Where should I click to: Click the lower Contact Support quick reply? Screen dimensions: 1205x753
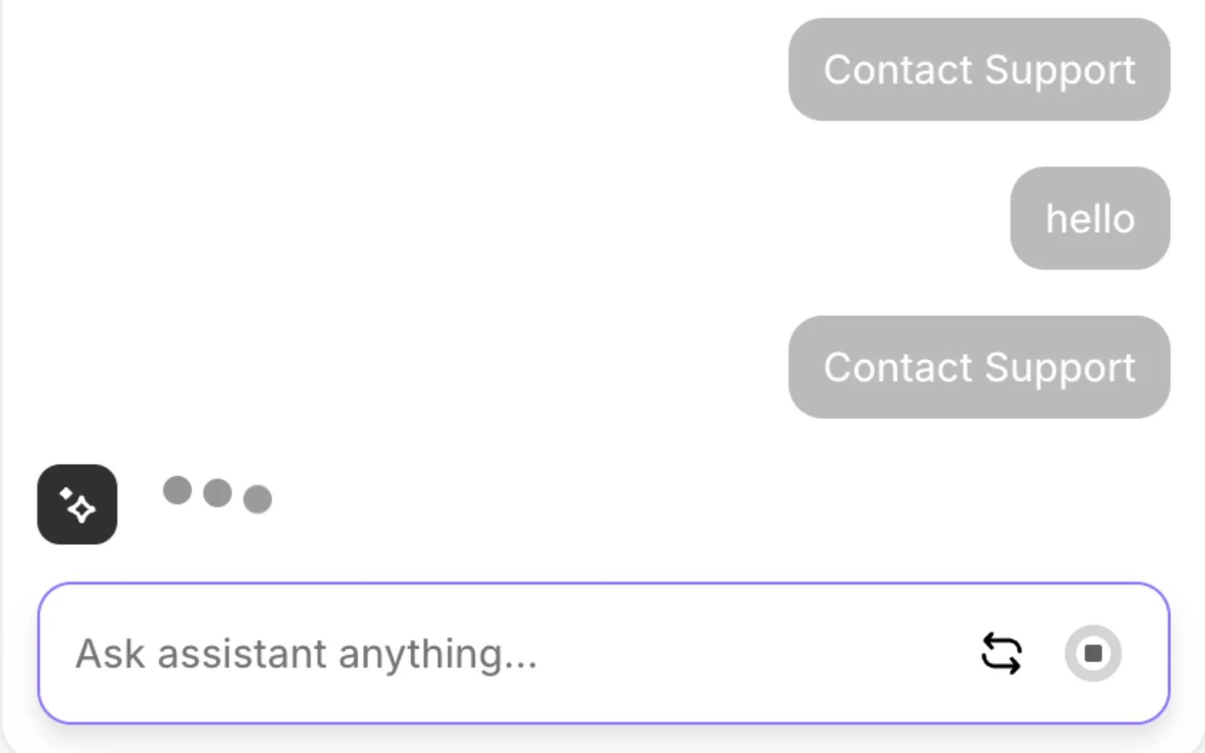pos(980,367)
